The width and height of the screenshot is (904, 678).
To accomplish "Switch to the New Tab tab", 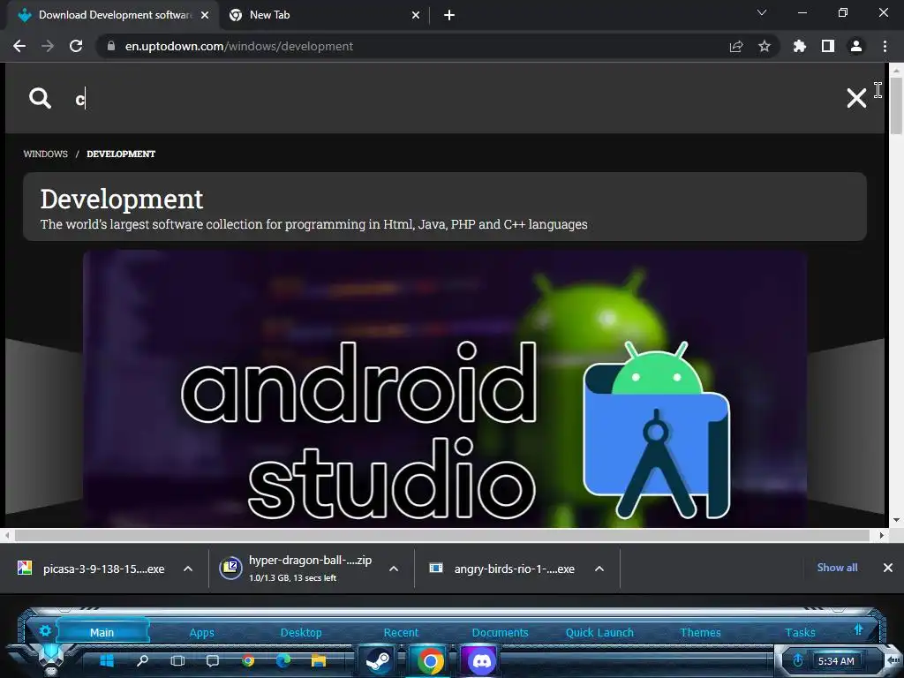I will [x=325, y=15].
